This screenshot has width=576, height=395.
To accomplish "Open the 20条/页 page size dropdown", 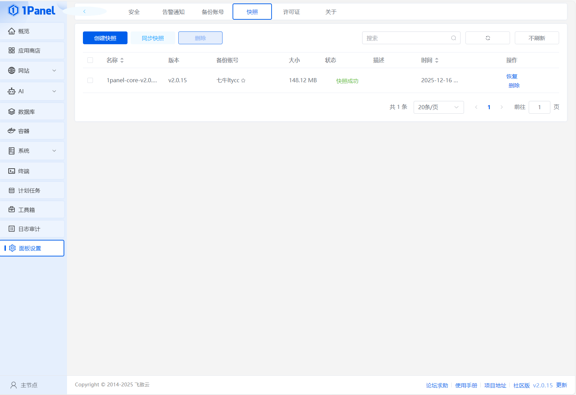I will tap(438, 107).
